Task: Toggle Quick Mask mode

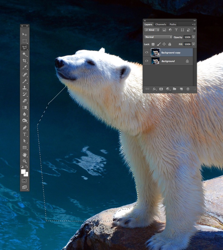Action: tap(24, 181)
